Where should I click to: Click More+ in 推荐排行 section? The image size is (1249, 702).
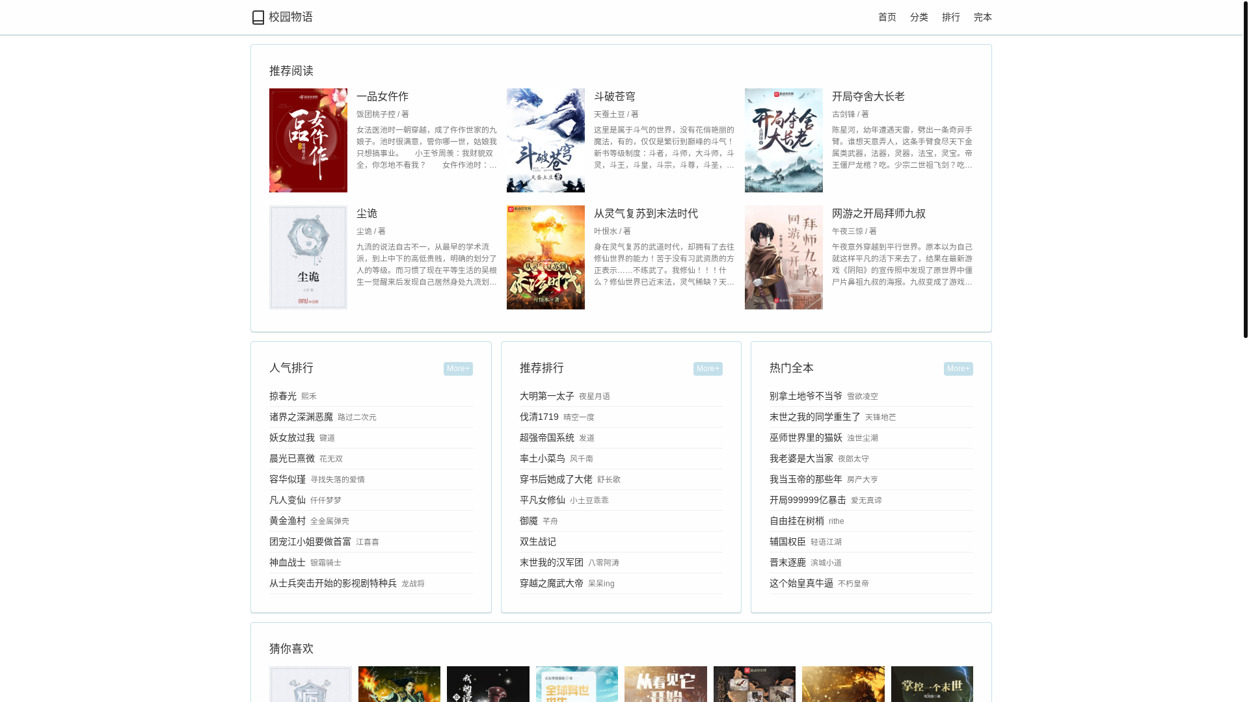point(708,369)
